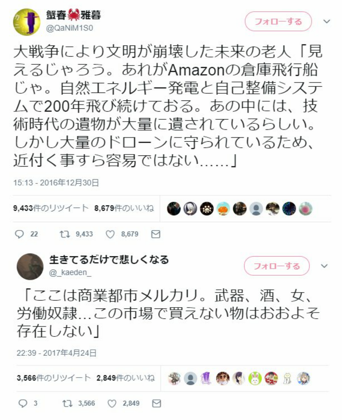Click the direct message envelope on first tweet

155,234
